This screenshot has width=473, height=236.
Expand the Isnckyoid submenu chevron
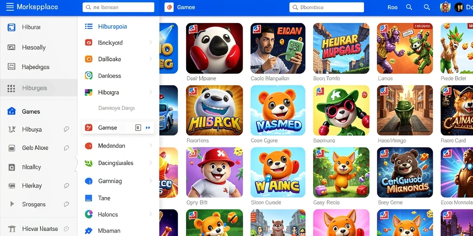(x=151, y=42)
